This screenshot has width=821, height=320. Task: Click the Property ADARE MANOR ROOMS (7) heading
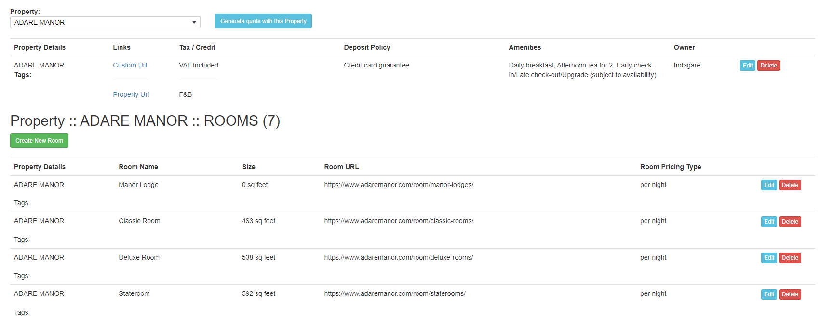point(145,120)
